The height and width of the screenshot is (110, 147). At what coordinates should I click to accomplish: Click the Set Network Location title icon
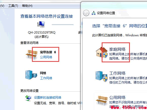coord(94,13)
